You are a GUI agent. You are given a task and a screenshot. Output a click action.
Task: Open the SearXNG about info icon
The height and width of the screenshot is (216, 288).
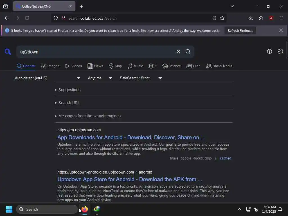click(x=269, y=51)
